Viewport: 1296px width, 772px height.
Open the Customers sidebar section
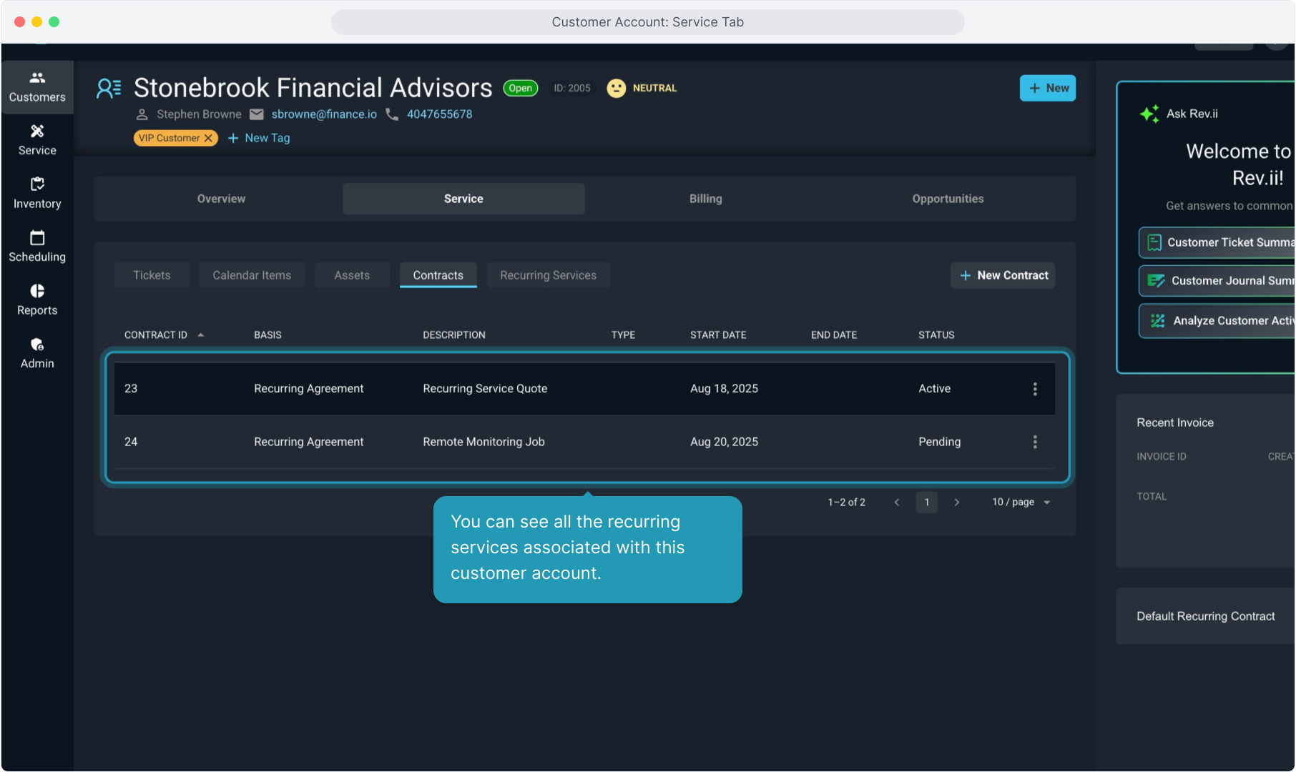[x=37, y=86]
